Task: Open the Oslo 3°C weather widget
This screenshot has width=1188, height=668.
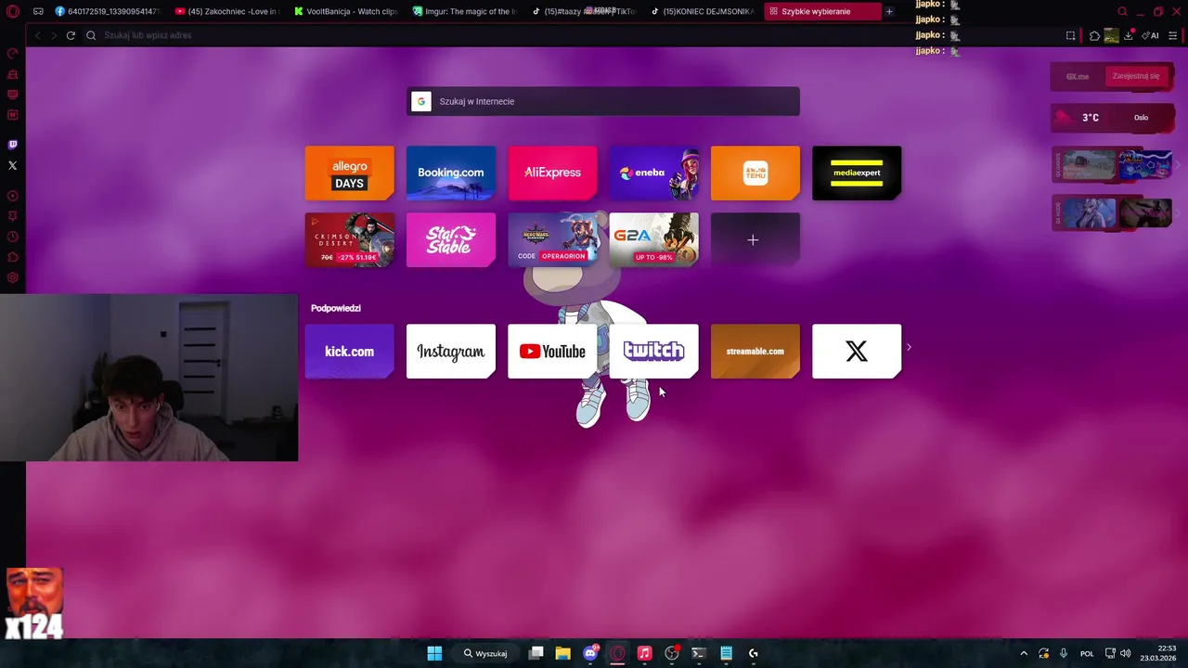Action: [1112, 118]
